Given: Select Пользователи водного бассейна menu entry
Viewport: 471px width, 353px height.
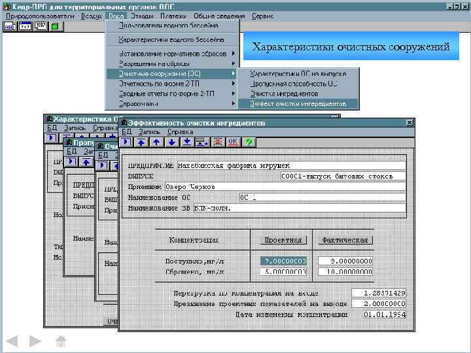Looking at the screenshot, I should coord(173,25).
